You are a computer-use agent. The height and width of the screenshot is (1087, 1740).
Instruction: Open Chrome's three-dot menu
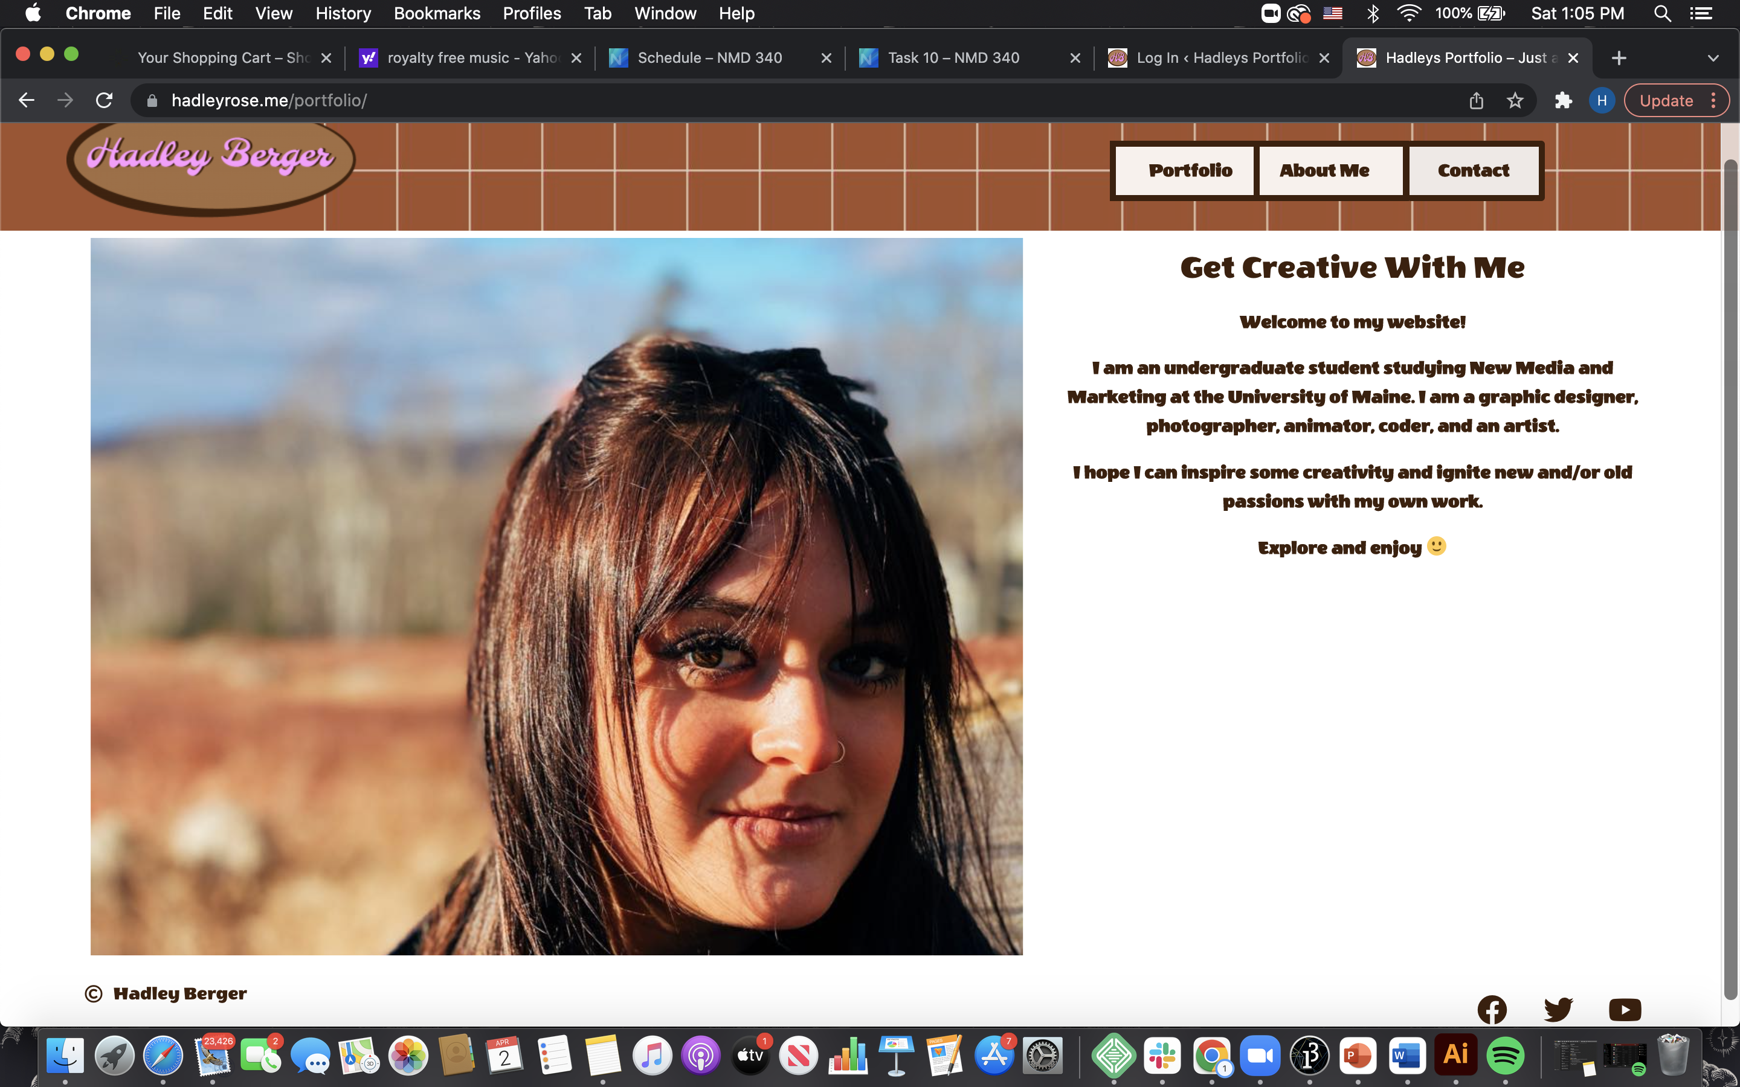coord(1714,101)
